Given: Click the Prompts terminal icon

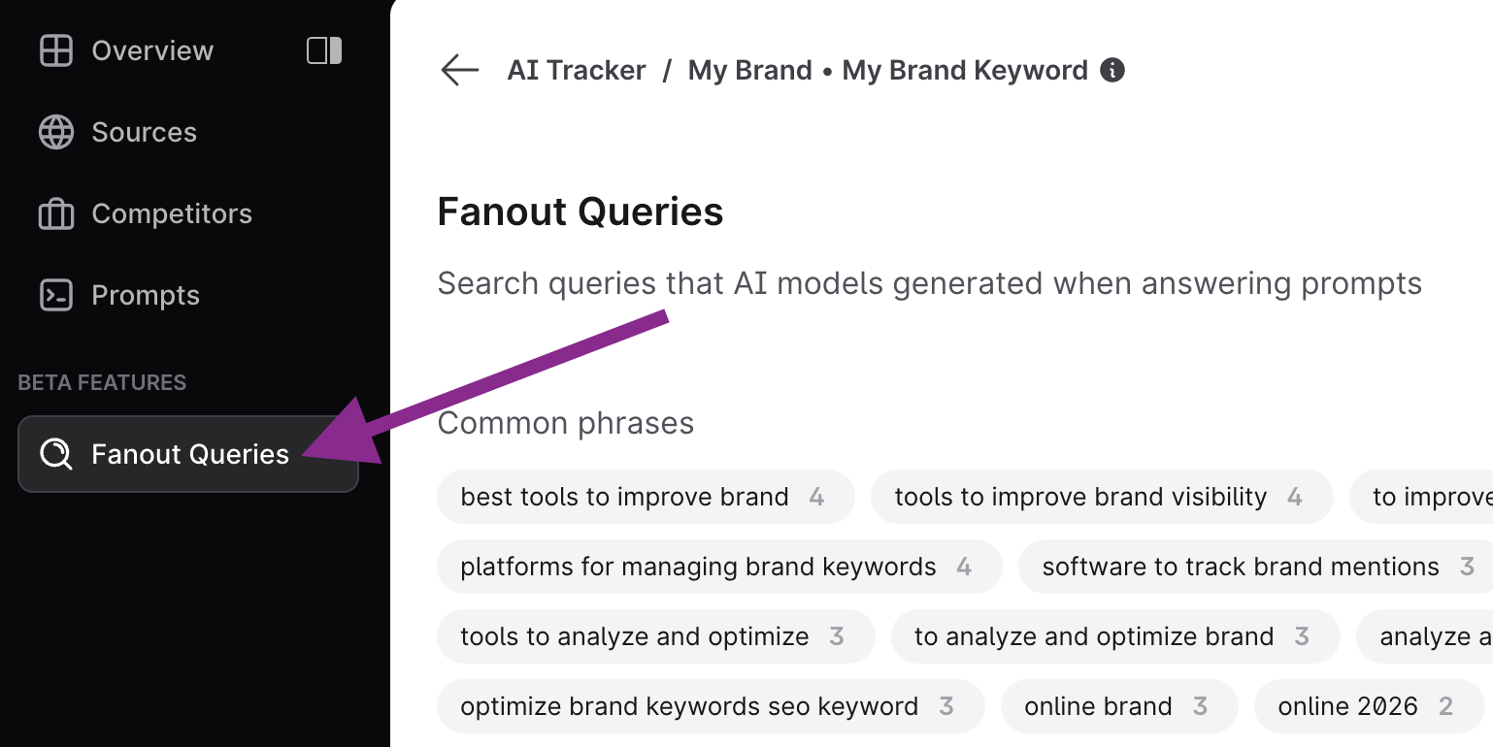Looking at the screenshot, I should pyautogui.click(x=55, y=296).
